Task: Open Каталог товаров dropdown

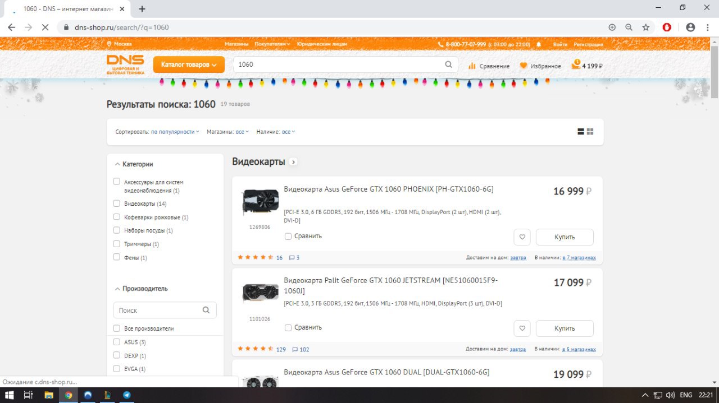Action: (x=189, y=64)
